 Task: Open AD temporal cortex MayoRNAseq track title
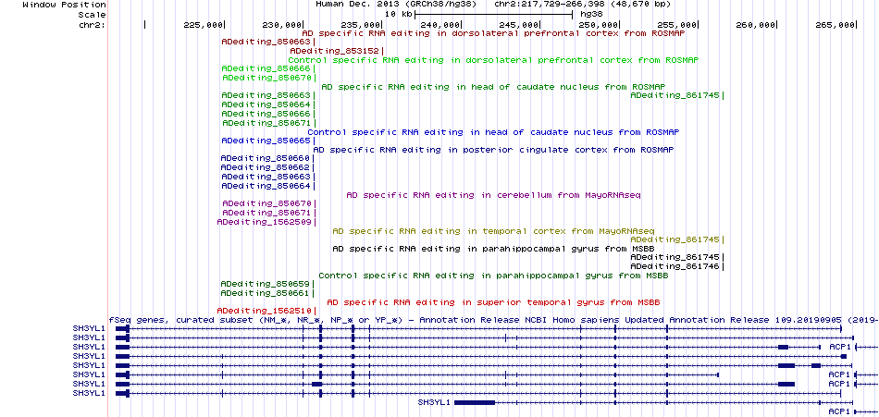coord(493,231)
